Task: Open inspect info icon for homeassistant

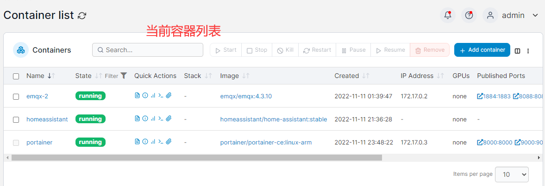Action: pos(145,119)
